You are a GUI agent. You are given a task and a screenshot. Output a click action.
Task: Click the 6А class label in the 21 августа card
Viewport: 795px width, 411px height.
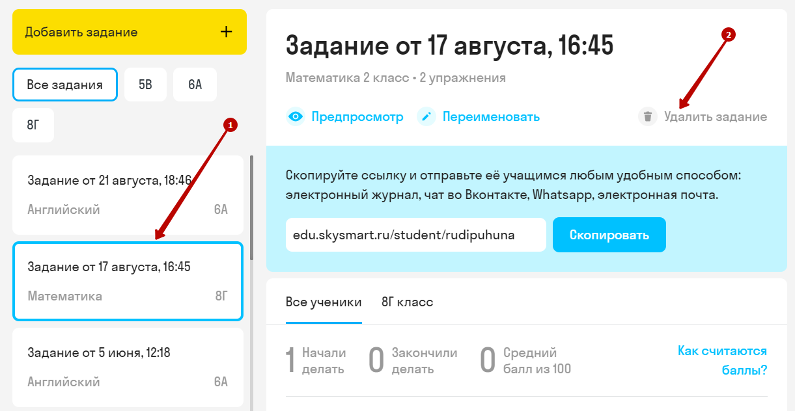221,209
